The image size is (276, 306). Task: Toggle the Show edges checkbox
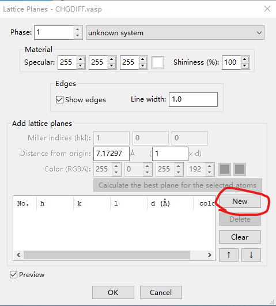[59, 99]
